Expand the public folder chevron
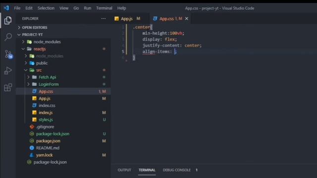 click(26, 63)
